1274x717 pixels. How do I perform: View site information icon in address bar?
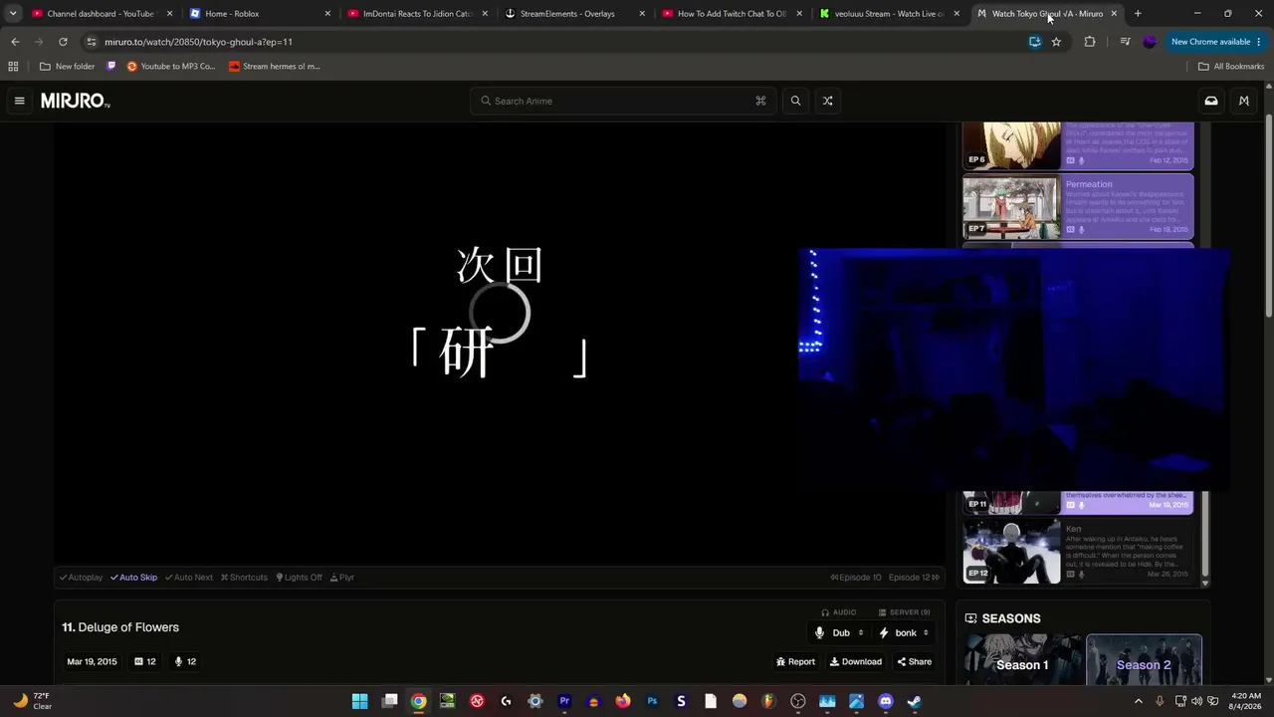point(92,42)
